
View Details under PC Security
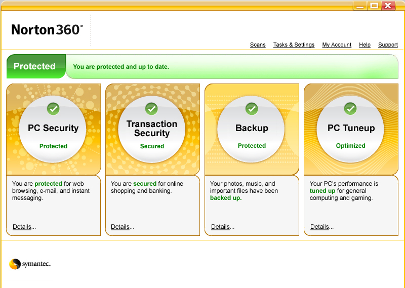click(x=22, y=227)
